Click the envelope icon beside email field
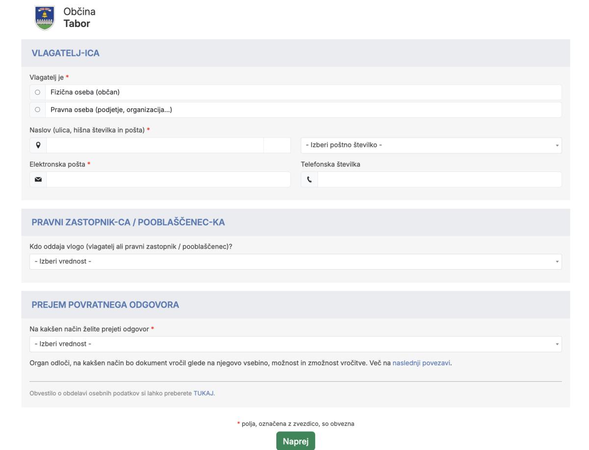 click(38, 180)
